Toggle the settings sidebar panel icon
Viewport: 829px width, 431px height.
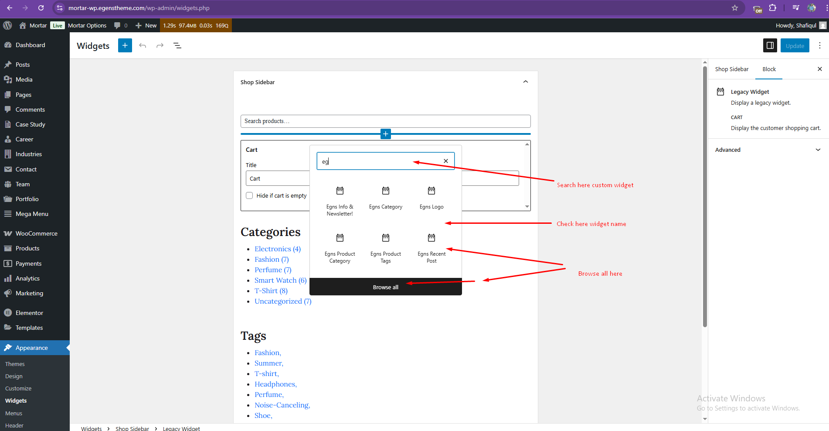coord(770,45)
